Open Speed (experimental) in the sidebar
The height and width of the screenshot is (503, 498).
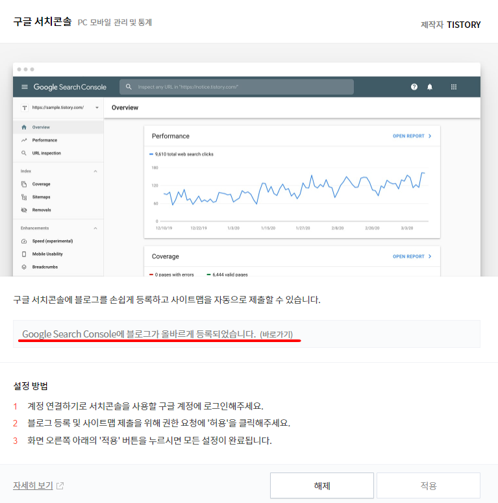(58, 241)
